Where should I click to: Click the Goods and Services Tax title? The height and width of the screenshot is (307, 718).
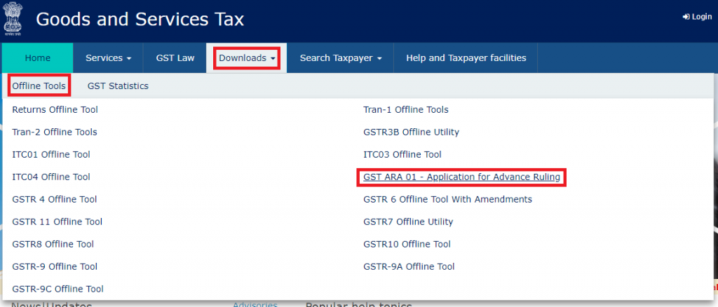140,19
